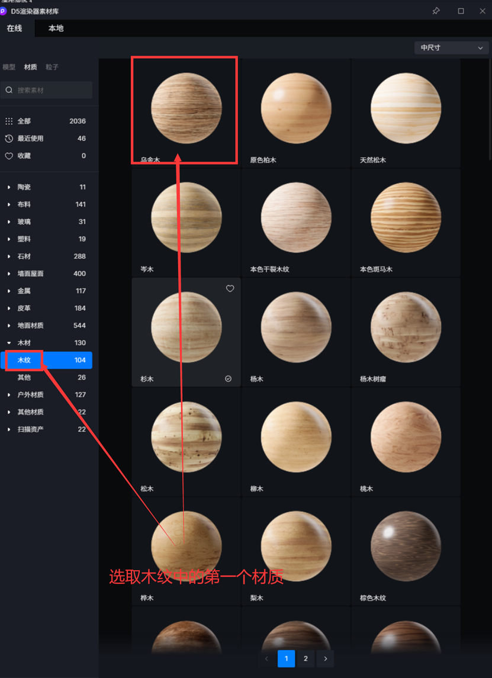Image resolution: width=492 pixels, height=678 pixels.
Task: Select the 松木 material thumbnail
Action: (186, 437)
